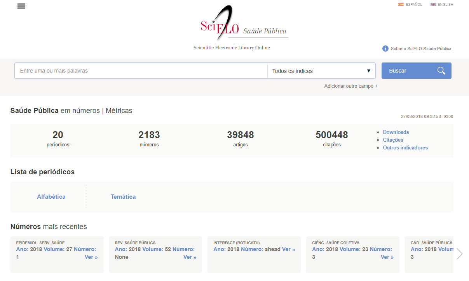The image size is (469, 281).
Task: Click the Spanish flag icon
Action: (x=401, y=5)
